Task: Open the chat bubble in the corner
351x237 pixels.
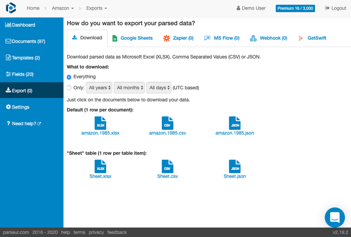Action: tap(335, 217)
